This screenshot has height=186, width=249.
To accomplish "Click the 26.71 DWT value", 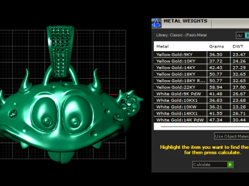I will click(239, 114).
